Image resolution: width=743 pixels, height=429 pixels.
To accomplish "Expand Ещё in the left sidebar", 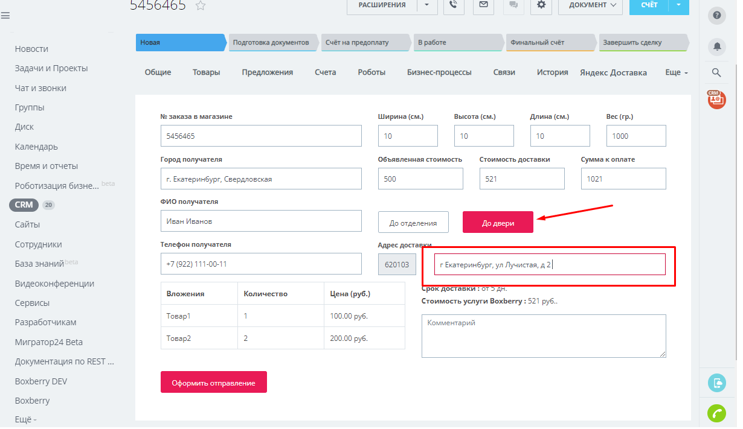I will coord(26,419).
